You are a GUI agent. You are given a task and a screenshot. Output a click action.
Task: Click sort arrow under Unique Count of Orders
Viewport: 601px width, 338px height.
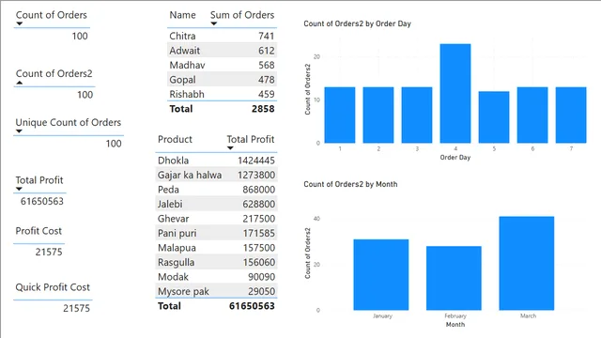[x=19, y=131]
